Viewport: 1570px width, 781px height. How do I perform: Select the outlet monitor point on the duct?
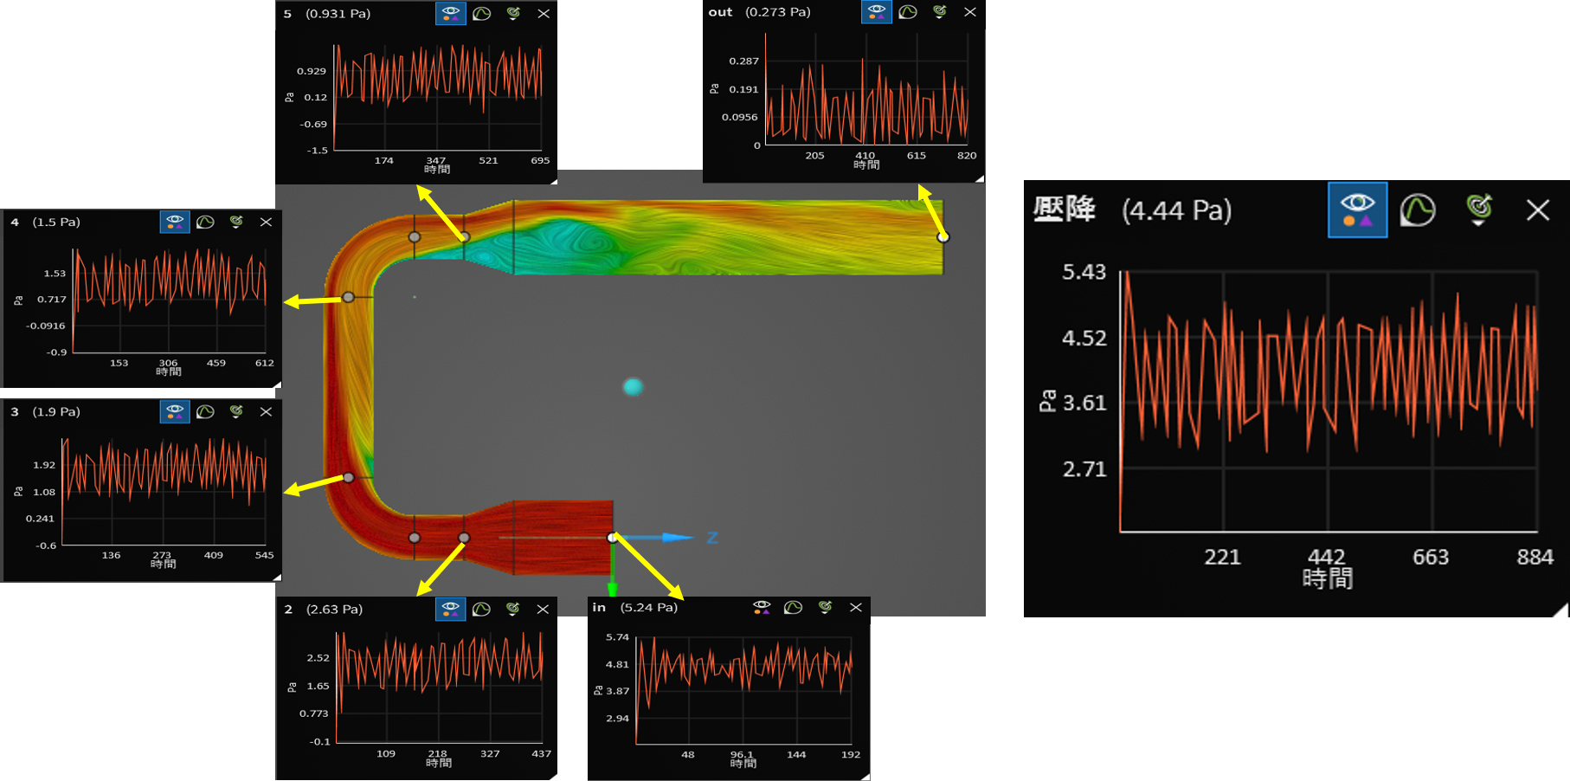(943, 236)
